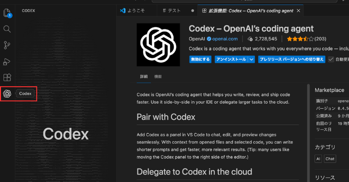
Task: Open the Codex sidebar icon
Action: click(7, 94)
